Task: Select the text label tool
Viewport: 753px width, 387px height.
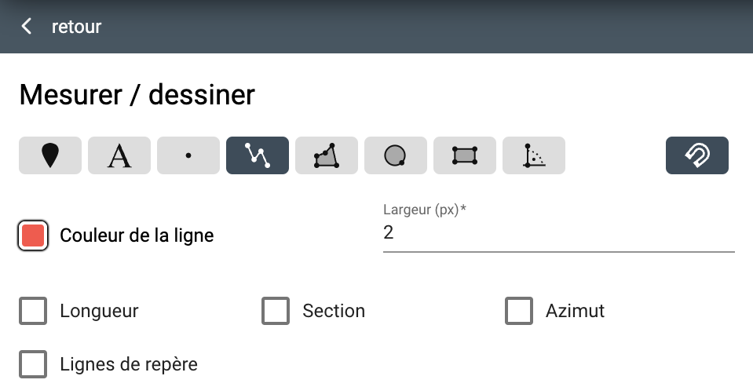Action: (x=119, y=155)
